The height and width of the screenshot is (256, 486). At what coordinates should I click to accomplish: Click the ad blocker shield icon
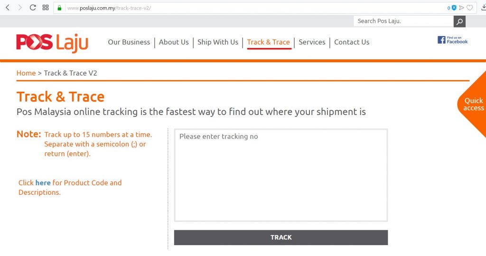[454, 8]
